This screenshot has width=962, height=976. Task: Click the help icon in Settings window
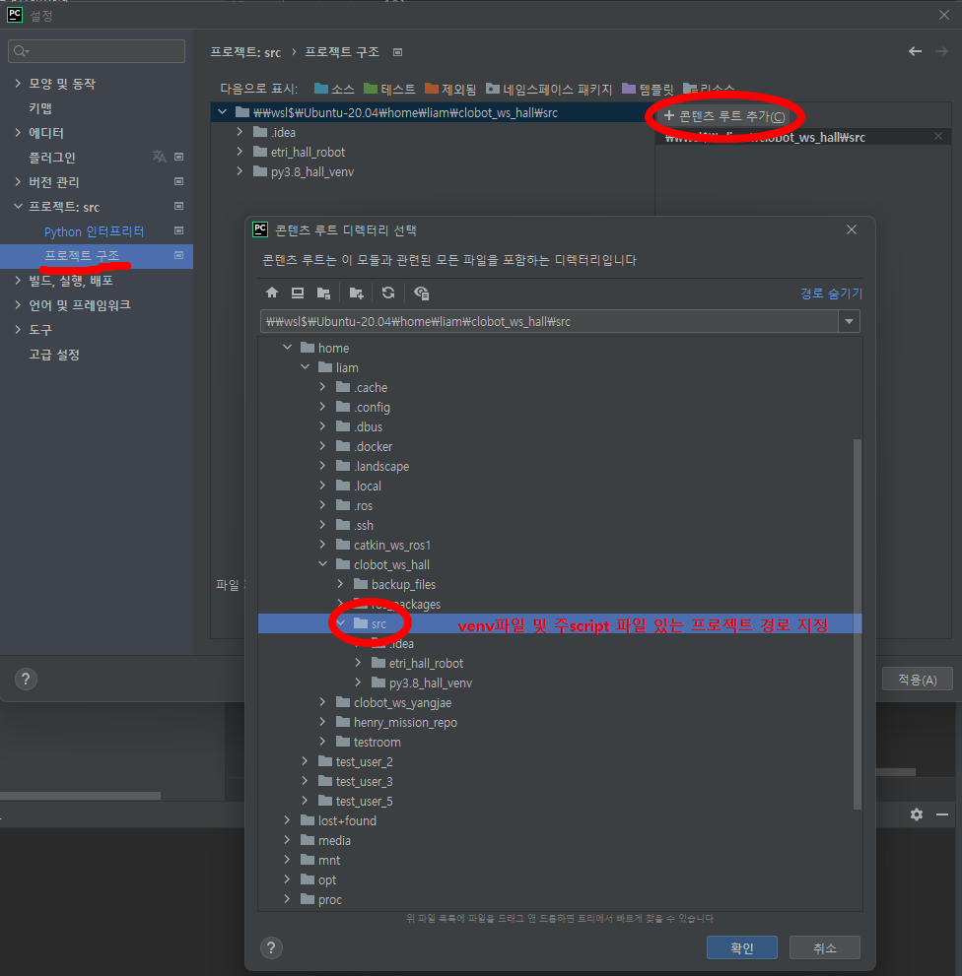click(x=26, y=680)
